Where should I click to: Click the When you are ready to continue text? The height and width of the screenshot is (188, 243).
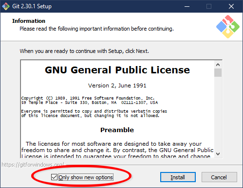(x=84, y=51)
